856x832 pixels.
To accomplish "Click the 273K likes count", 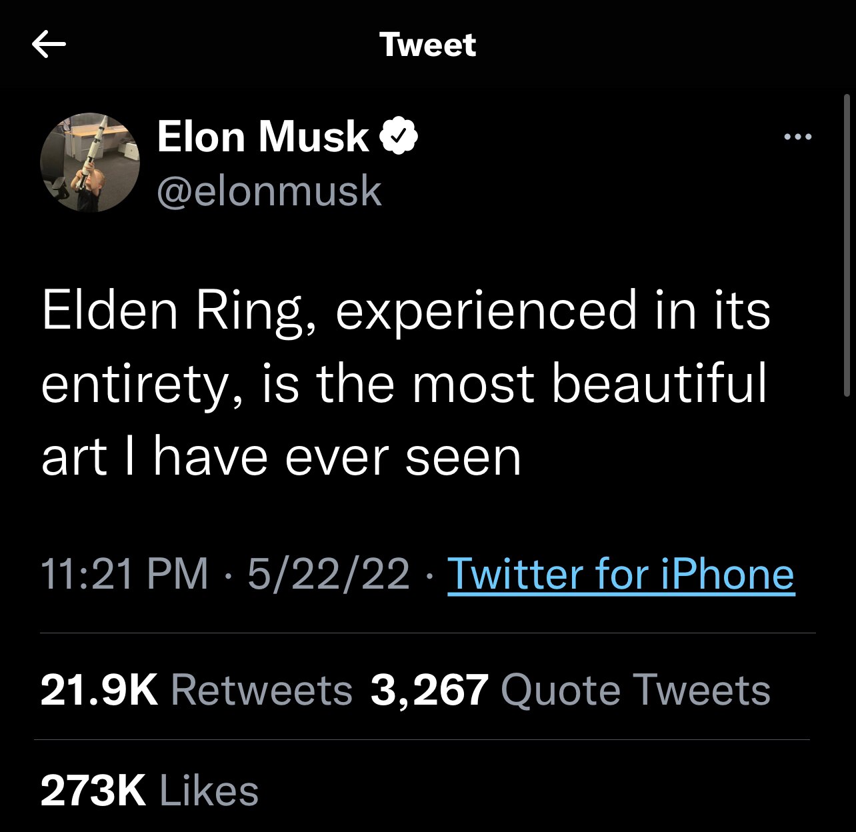I will tap(93, 791).
